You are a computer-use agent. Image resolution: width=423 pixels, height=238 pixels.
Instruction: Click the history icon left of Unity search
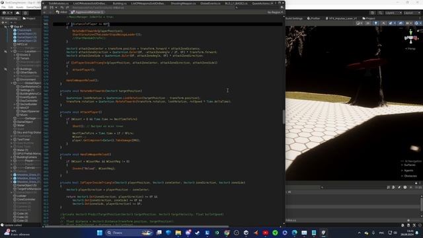[373, 13]
